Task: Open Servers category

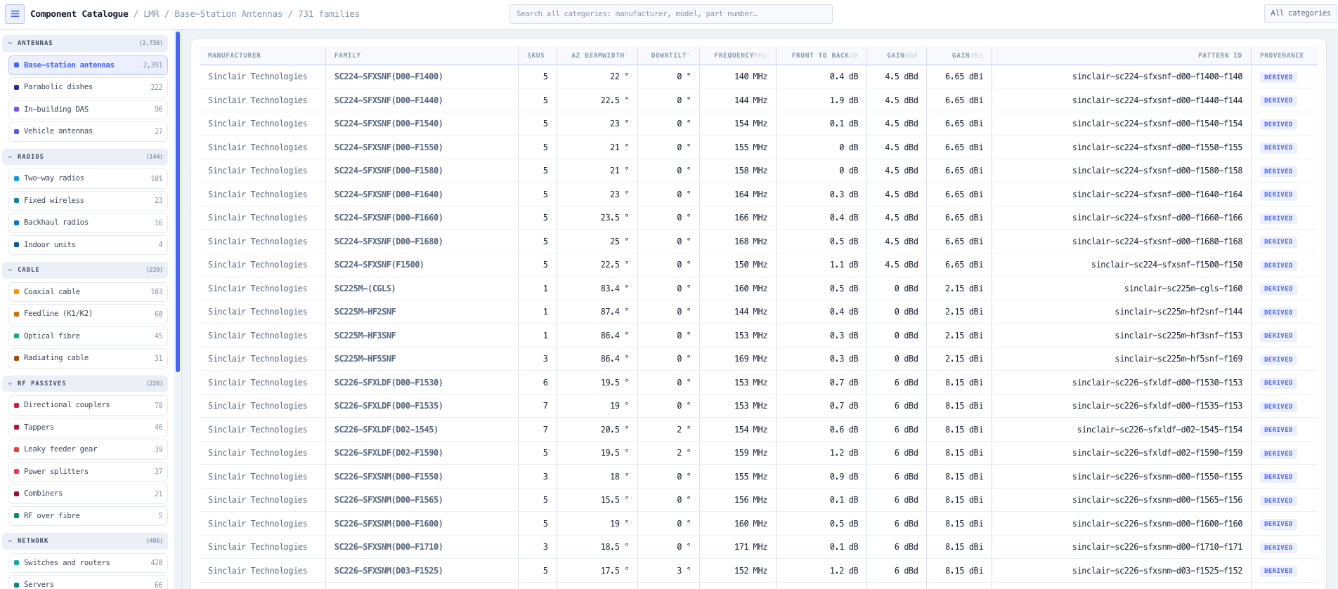Action: (x=88, y=583)
